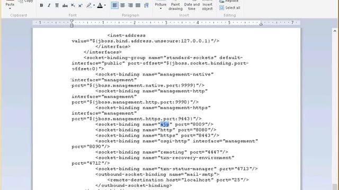This screenshot has height=190, width=339.
Task: Click the Select all icon
Action: click(221, 8)
